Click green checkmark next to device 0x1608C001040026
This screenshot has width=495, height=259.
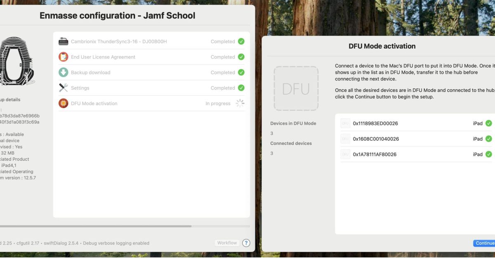(488, 139)
